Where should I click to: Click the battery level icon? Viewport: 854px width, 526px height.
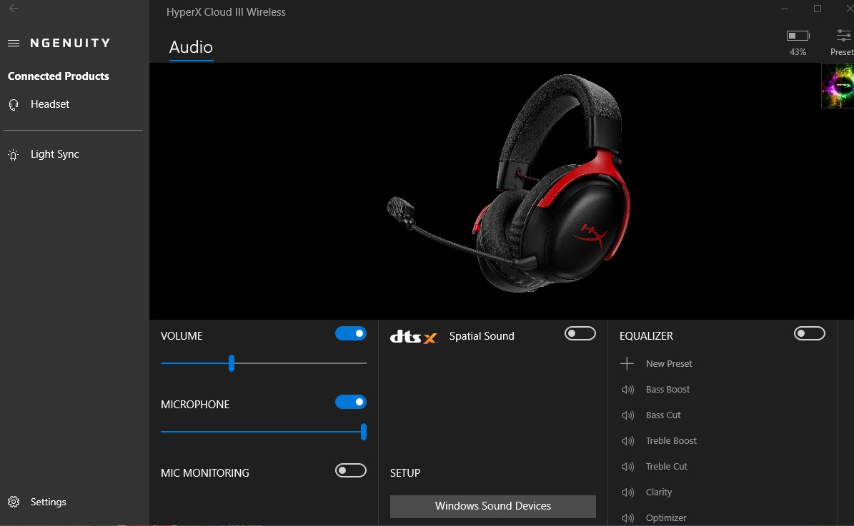tap(798, 36)
